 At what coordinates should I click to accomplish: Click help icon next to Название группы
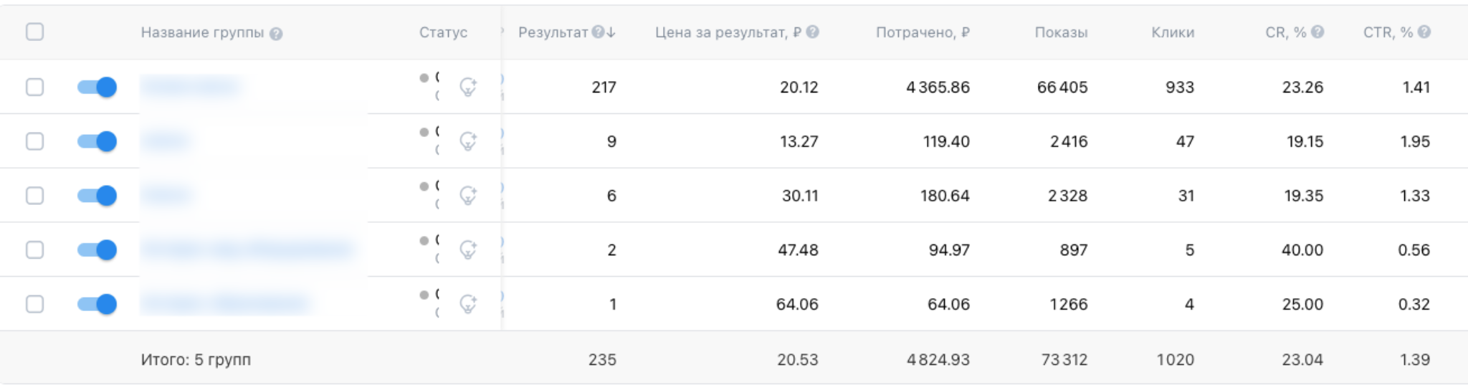tap(276, 34)
